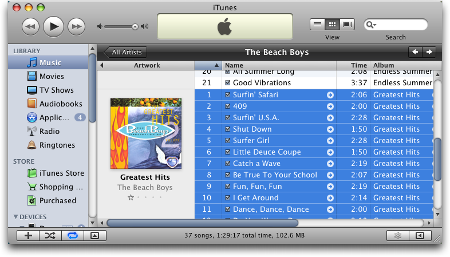Uncheck the Little Deuce Coupe checkbox
Screen dimensions: 450x257
tap(228, 152)
